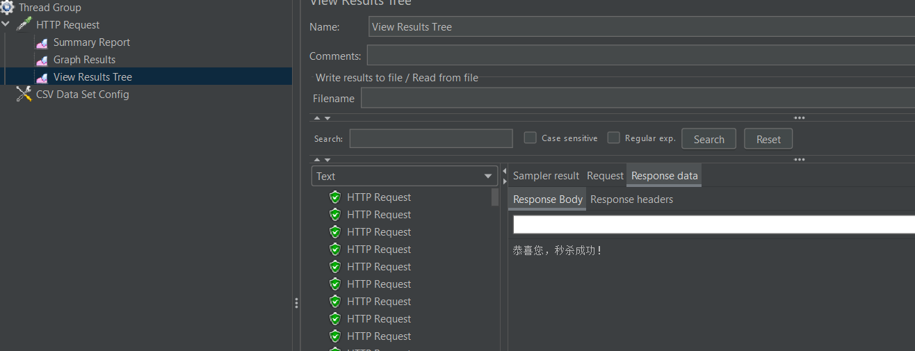Click the left-pointing collapse arrow beside Sampler result

point(504,170)
